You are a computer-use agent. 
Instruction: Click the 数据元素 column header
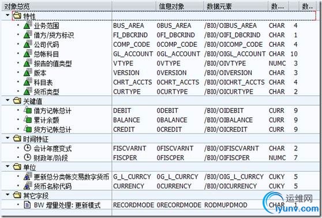(x=236, y=6)
